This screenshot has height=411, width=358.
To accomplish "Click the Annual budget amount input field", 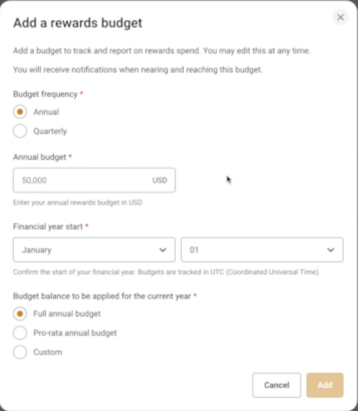I will pos(95,180).
